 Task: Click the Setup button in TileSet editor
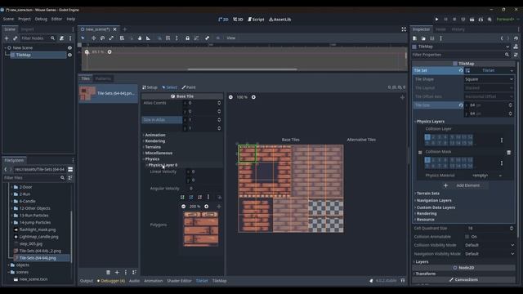(150, 87)
